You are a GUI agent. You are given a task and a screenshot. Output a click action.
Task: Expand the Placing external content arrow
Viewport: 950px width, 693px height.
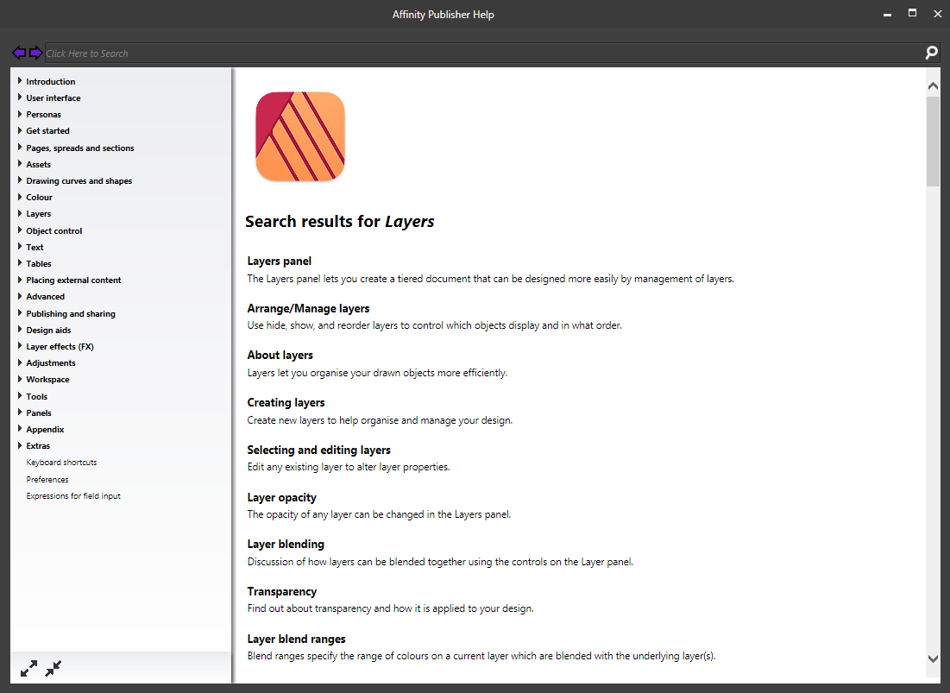coord(19,280)
